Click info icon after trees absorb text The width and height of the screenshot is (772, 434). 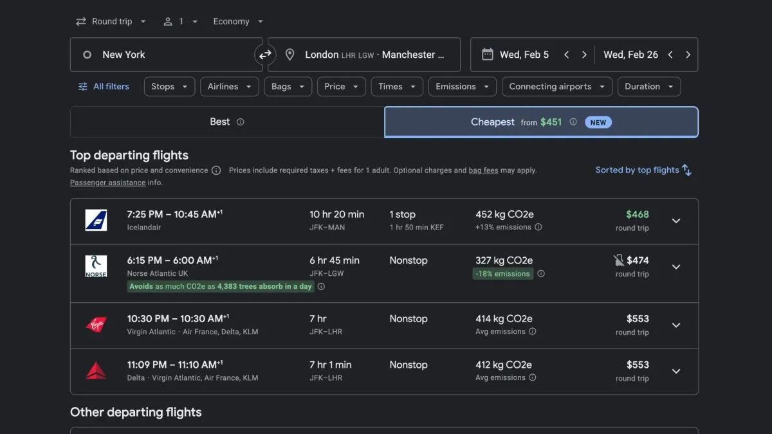click(x=322, y=287)
